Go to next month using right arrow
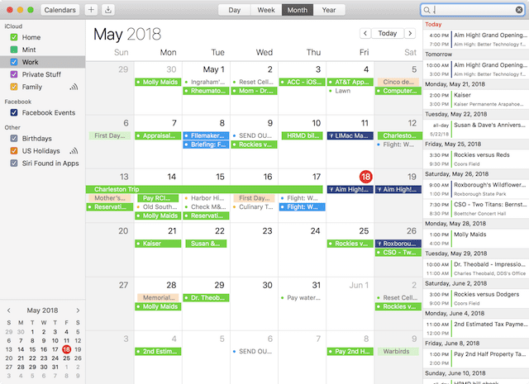529x384 pixels. click(x=410, y=34)
